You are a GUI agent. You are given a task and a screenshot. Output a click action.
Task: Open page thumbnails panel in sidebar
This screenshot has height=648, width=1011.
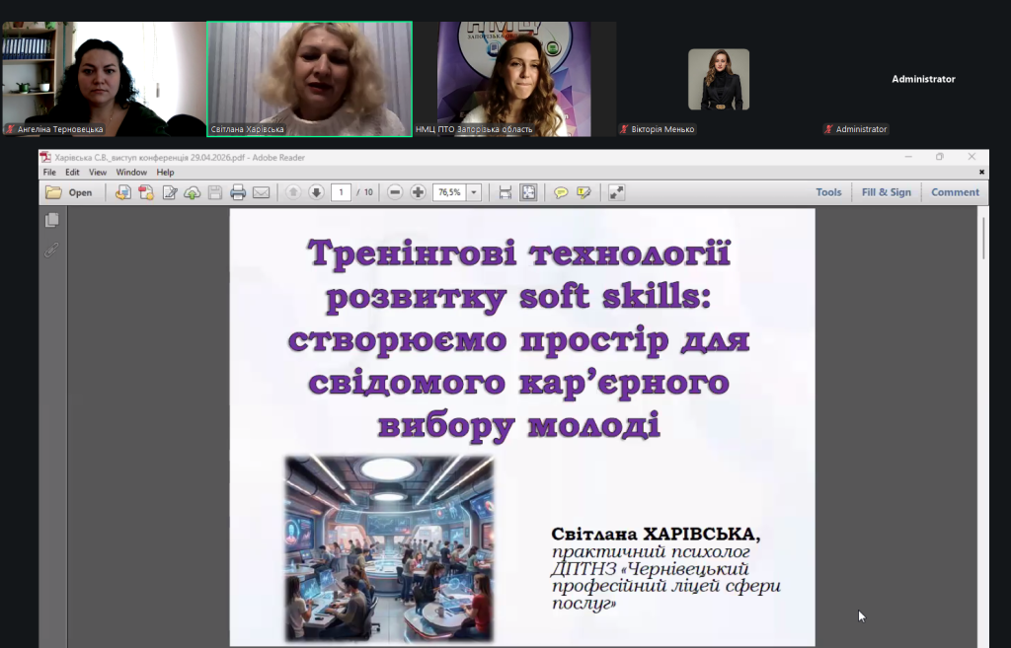tap(52, 220)
